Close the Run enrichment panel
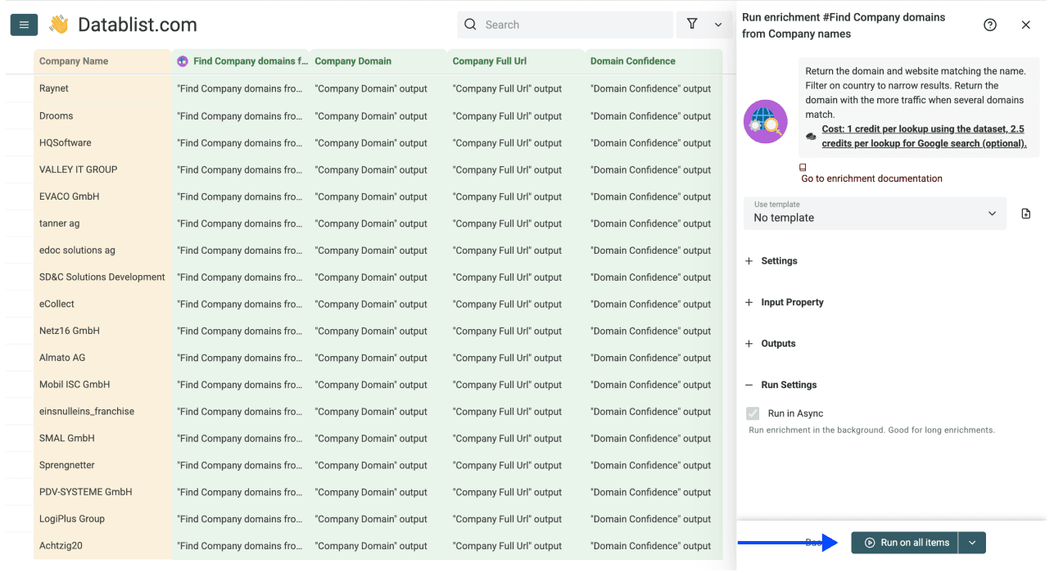The image size is (1054, 573). (1026, 25)
